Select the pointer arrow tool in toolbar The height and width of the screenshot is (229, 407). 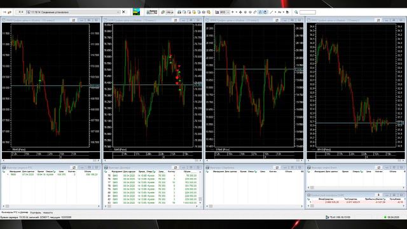click(x=287, y=12)
